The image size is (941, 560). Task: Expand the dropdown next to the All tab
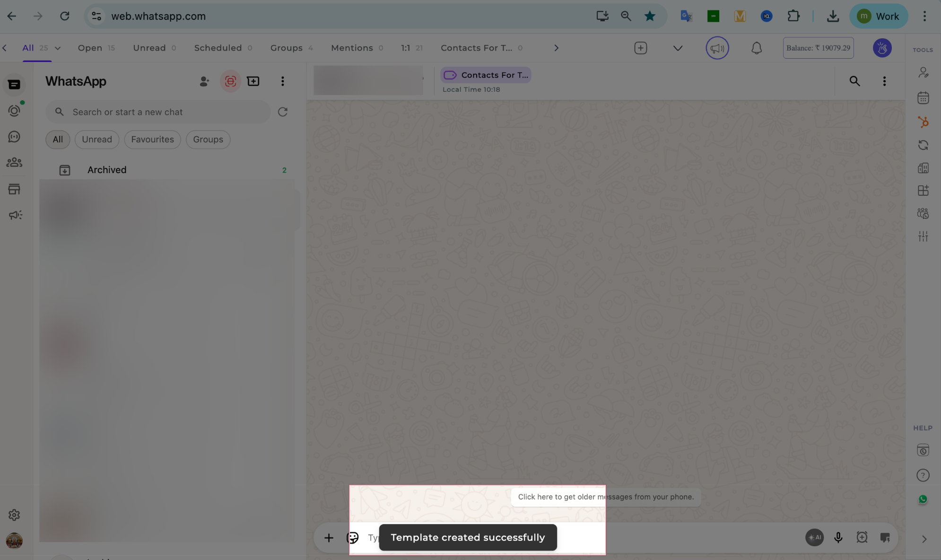[58, 48]
